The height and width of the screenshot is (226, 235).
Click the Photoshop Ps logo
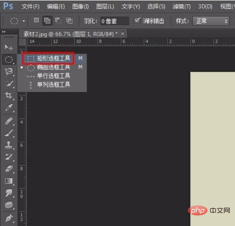click(9, 6)
